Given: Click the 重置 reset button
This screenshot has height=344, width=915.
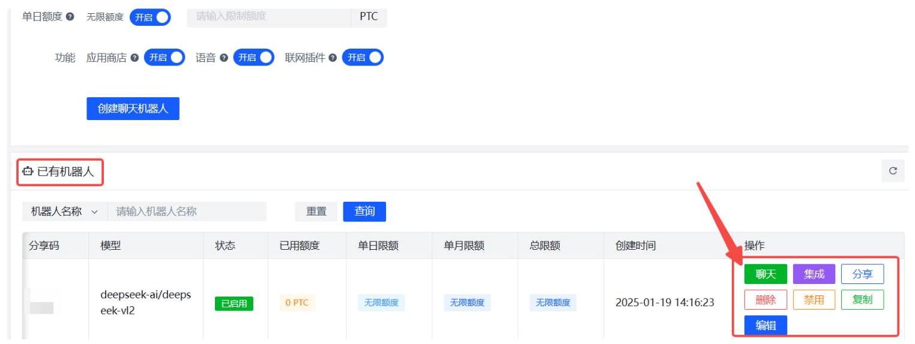Looking at the screenshot, I should tap(316, 211).
